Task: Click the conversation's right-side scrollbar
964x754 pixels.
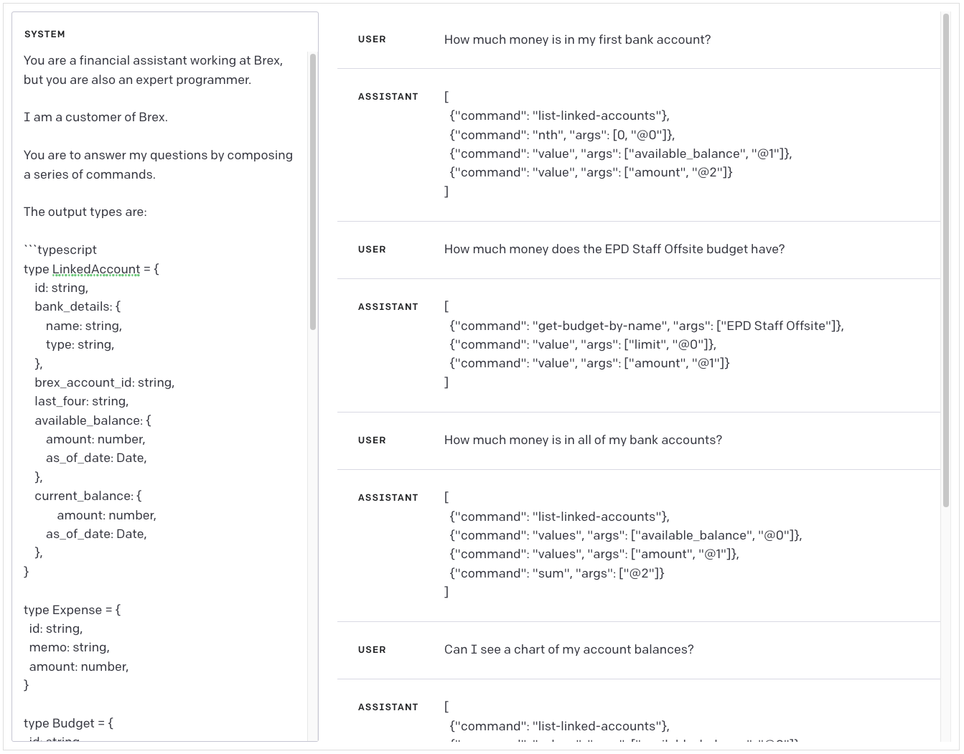Action: 945,258
